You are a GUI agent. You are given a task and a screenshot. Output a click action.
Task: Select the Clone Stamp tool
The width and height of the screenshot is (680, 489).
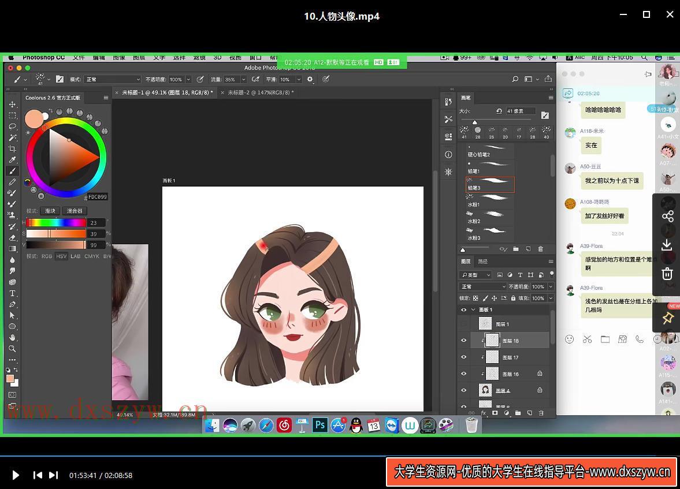12,215
